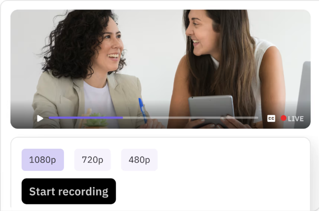The height and width of the screenshot is (211, 320).
Task: Choose the 480p quality option
Action: pos(139,160)
